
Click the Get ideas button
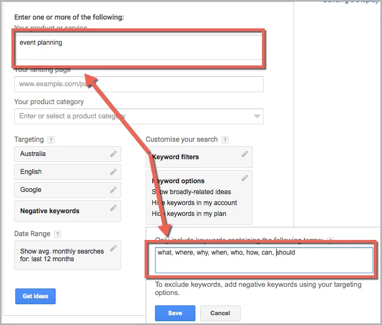tap(35, 296)
